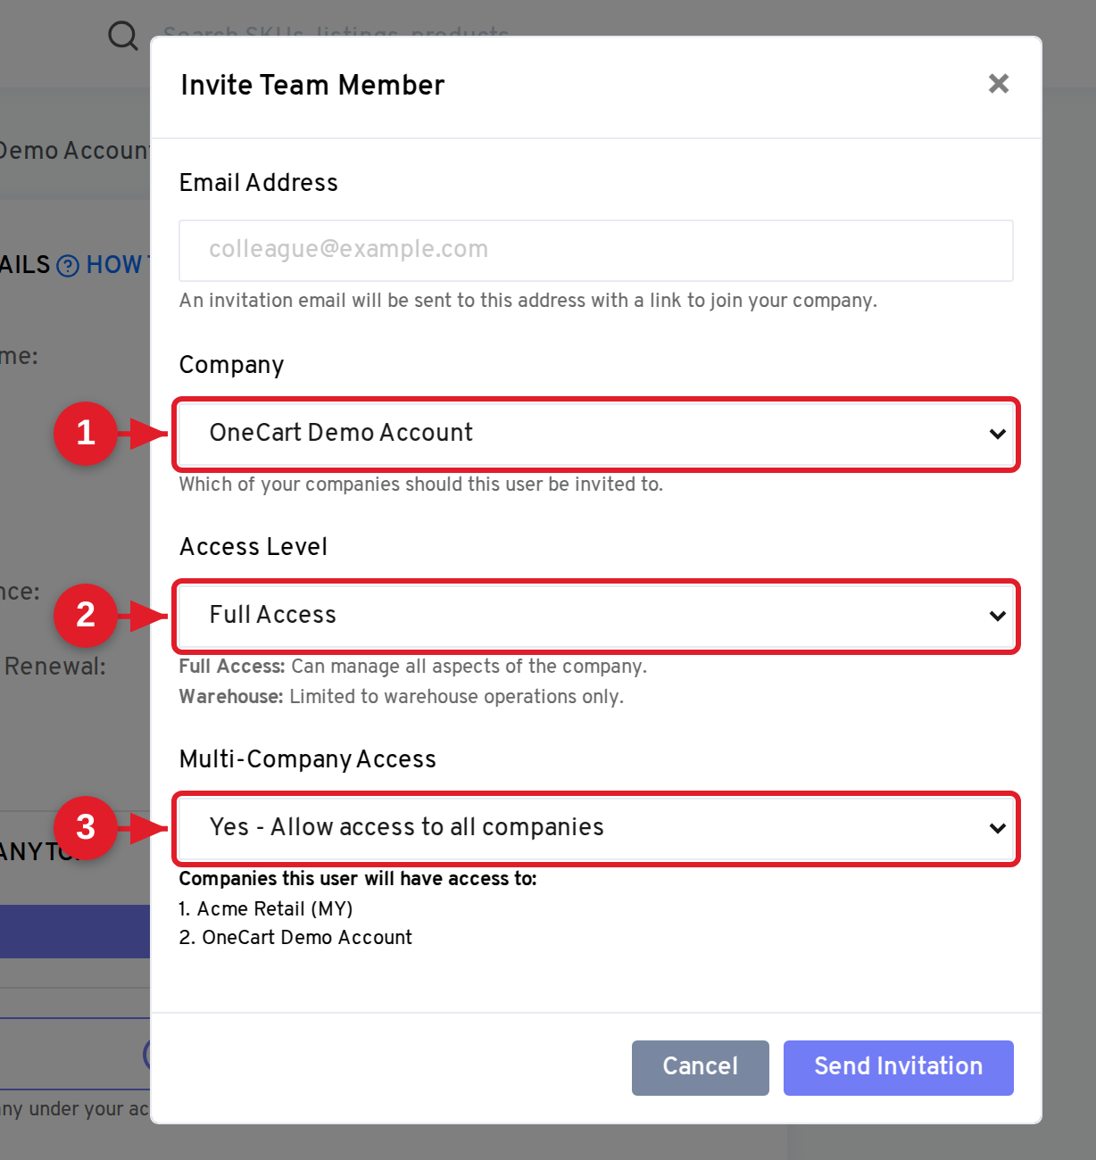Click the Acme Retail (MY) list entry
Screen dimensions: 1096x1160
[266, 909]
